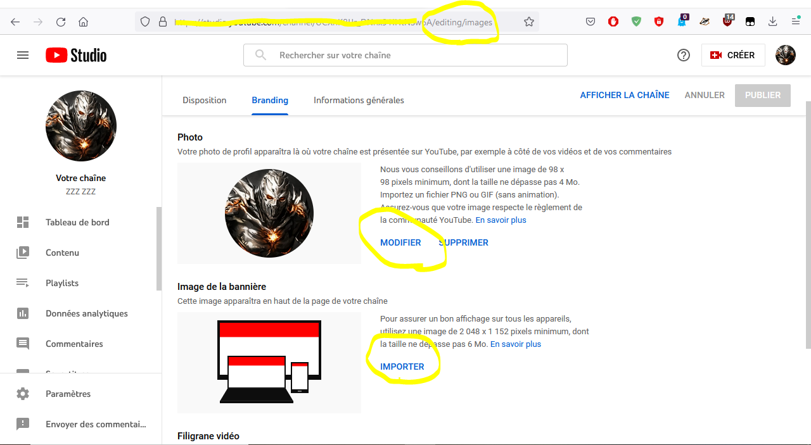Click the YouTube Studio logo
The width and height of the screenshot is (811, 445).
click(x=76, y=55)
